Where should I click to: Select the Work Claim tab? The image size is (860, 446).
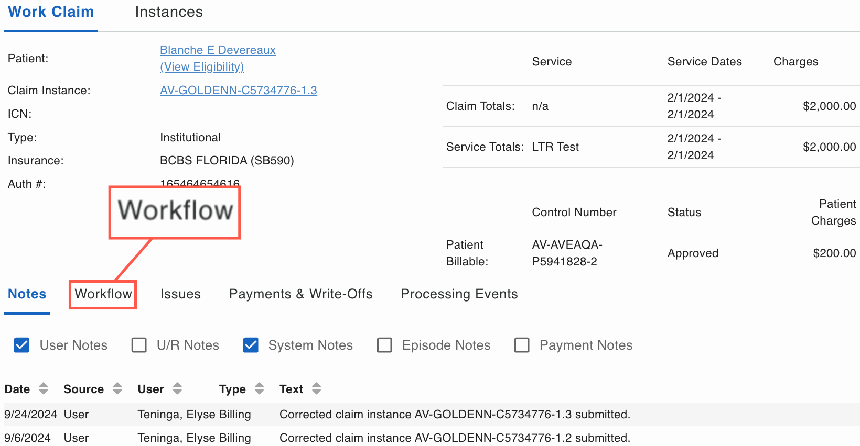[x=51, y=12]
